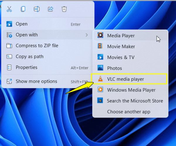Click the Photos app icon

tap(100, 68)
